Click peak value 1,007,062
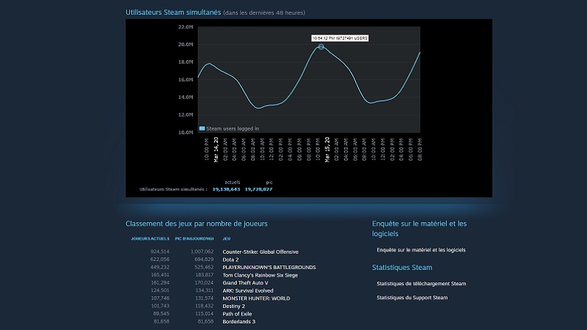Viewport: 587px width, 330px height. coord(203,252)
